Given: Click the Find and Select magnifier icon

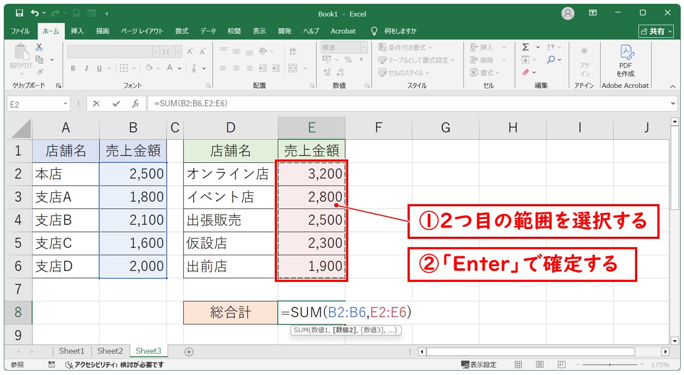Looking at the screenshot, I should click(x=551, y=60).
